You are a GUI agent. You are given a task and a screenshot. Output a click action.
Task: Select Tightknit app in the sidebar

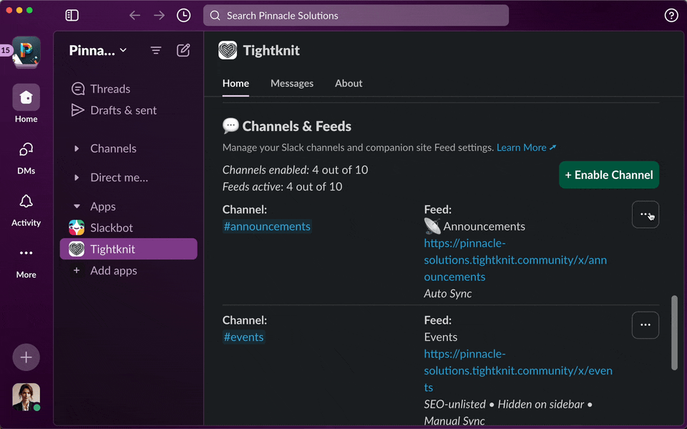coord(129,249)
